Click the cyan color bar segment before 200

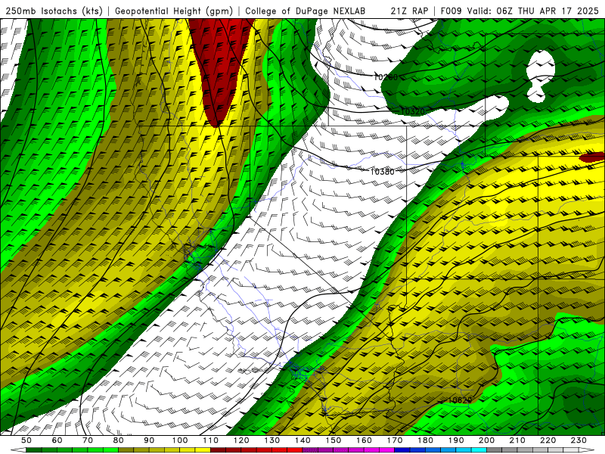tap(479, 450)
